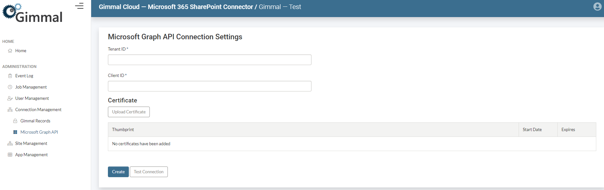Click the Microsoft Graph API grid icon

pyautogui.click(x=15, y=132)
